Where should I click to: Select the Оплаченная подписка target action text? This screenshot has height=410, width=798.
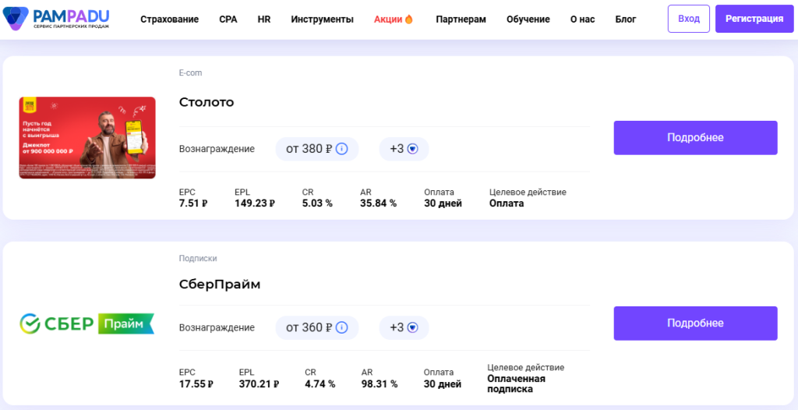click(516, 384)
